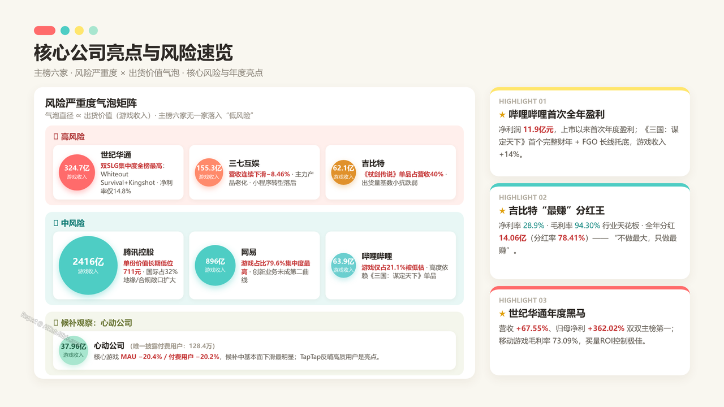Screen dimensions: 724x407
Task: Click the note 唯一披露付费用户：128.4万
Action: tap(173, 346)
